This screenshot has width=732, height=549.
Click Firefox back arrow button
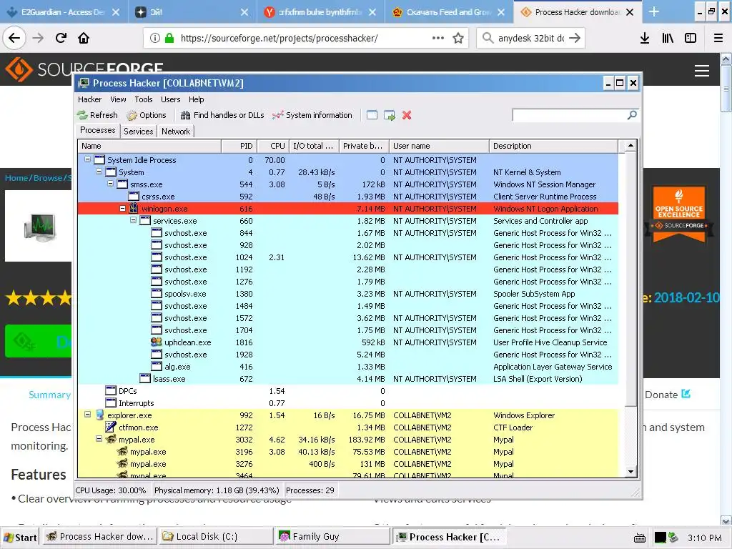14,38
